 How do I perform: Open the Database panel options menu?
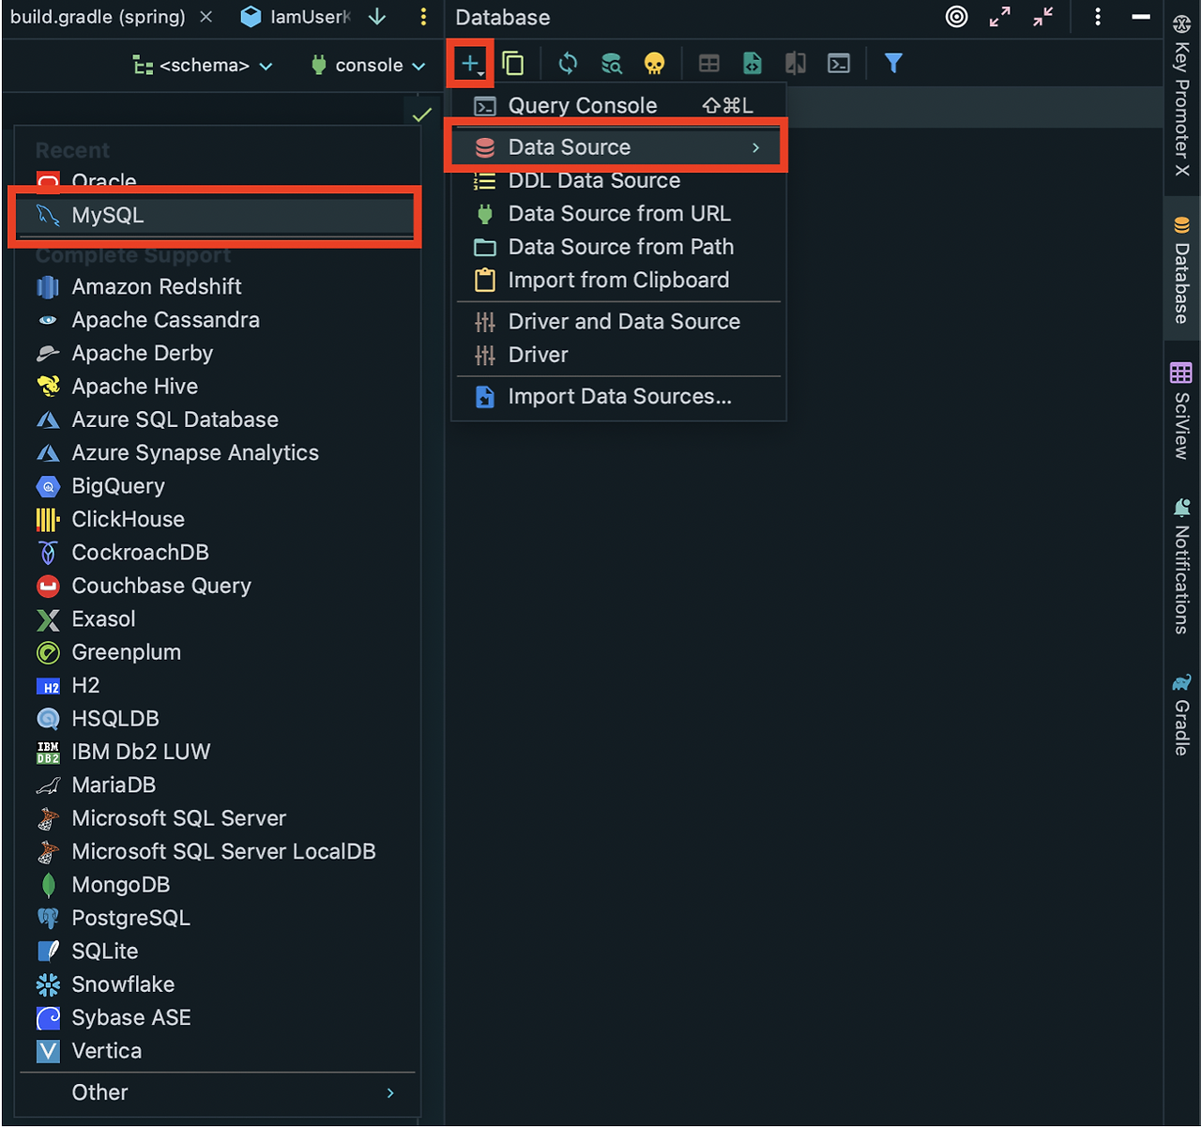click(x=1098, y=17)
